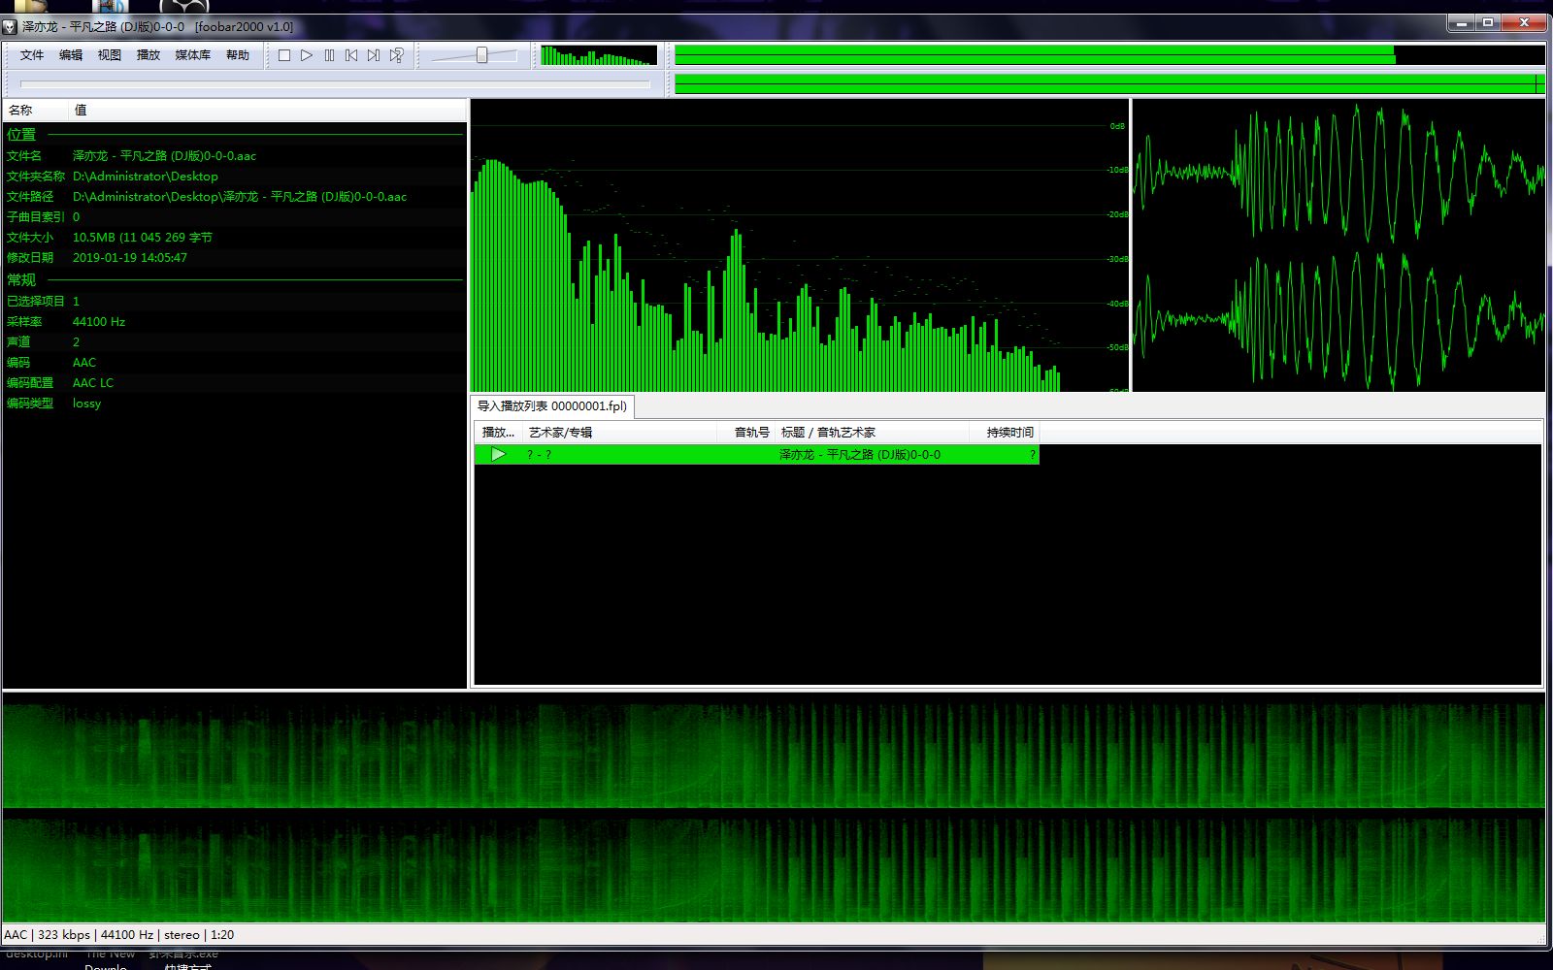Viewport: 1553px width, 970px height.
Task: Select the 编码类型 value lossy
Action: point(86,403)
